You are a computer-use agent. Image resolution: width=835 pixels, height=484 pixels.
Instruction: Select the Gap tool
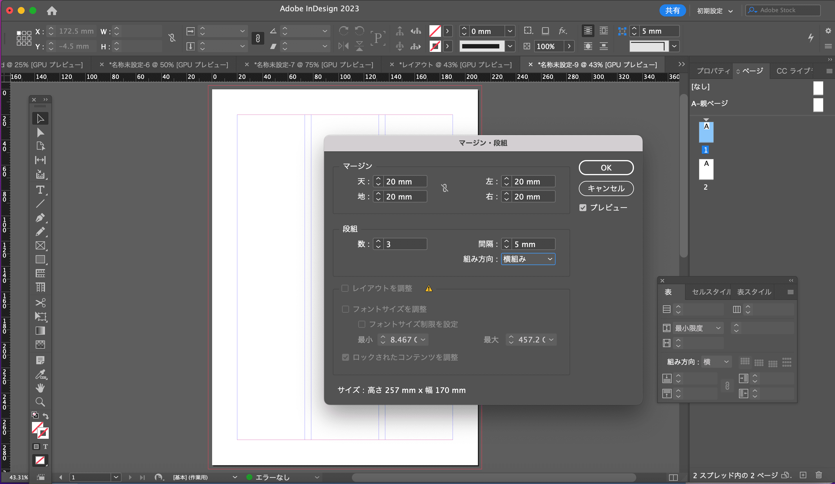40,160
